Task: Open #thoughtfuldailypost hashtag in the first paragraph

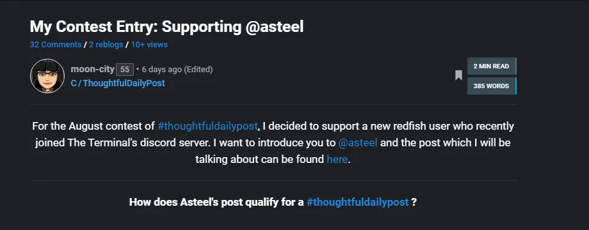Action: pos(207,126)
